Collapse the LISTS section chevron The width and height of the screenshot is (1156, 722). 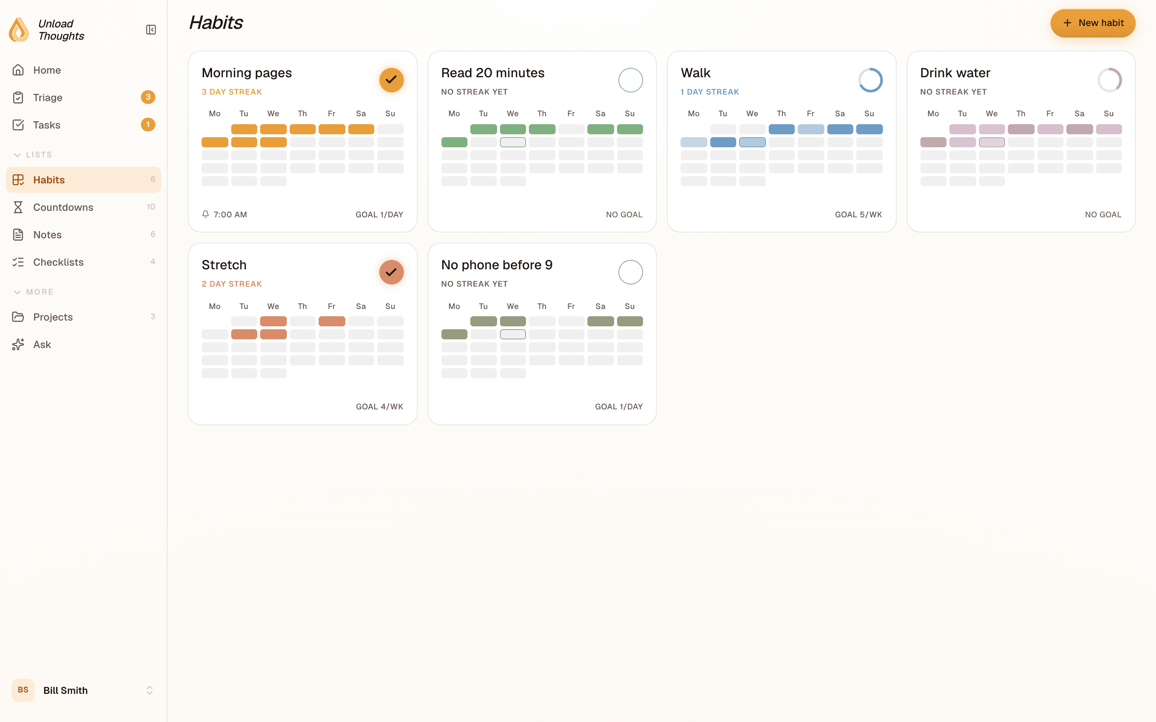17,155
